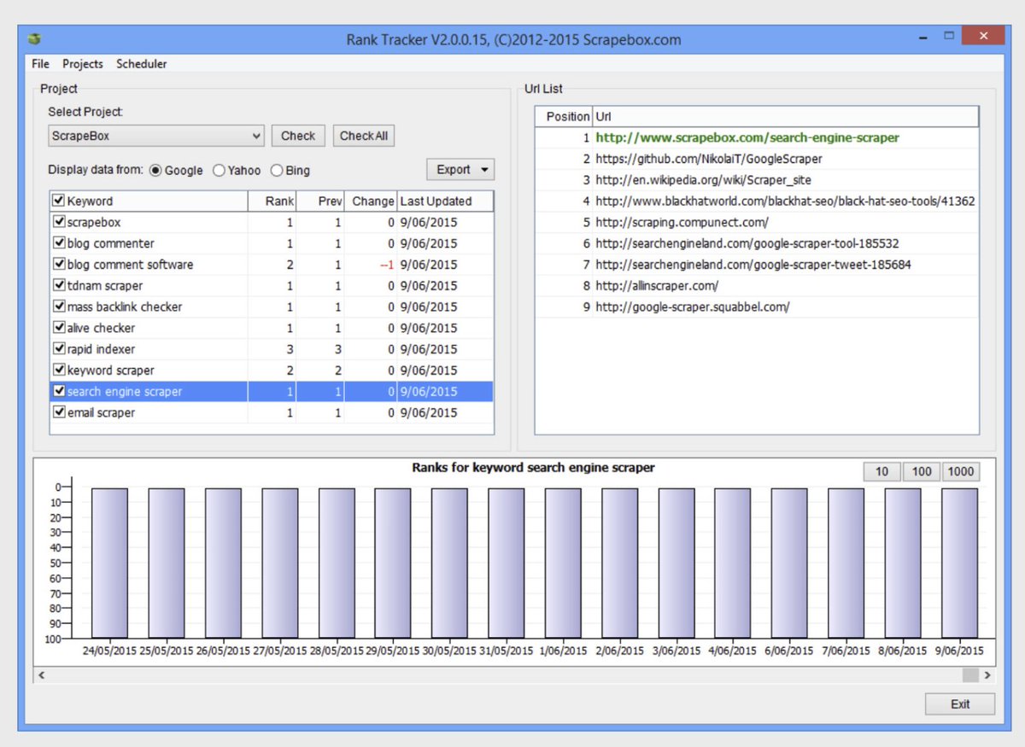Click the Rank Tracker app icon in title bar
The height and width of the screenshot is (747, 1025).
(35, 39)
